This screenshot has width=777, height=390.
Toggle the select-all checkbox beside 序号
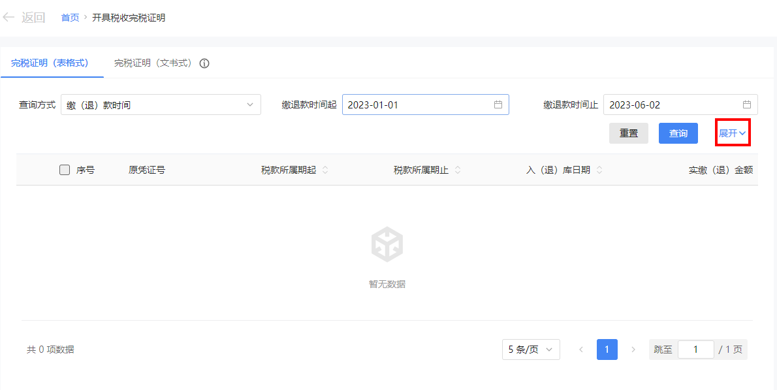point(65,170)
